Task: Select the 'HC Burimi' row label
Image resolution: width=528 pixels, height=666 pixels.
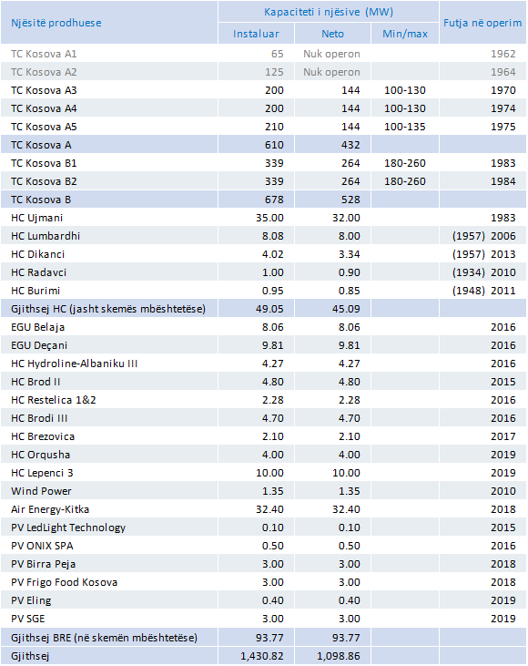Action: pos(36,291)
